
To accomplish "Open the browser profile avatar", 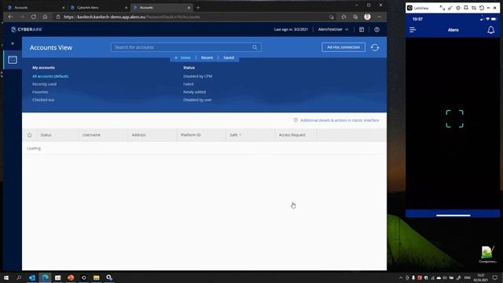I will click(x=367, y=17).
